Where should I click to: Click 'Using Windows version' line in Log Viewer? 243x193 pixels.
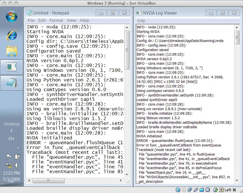point(169,68)
